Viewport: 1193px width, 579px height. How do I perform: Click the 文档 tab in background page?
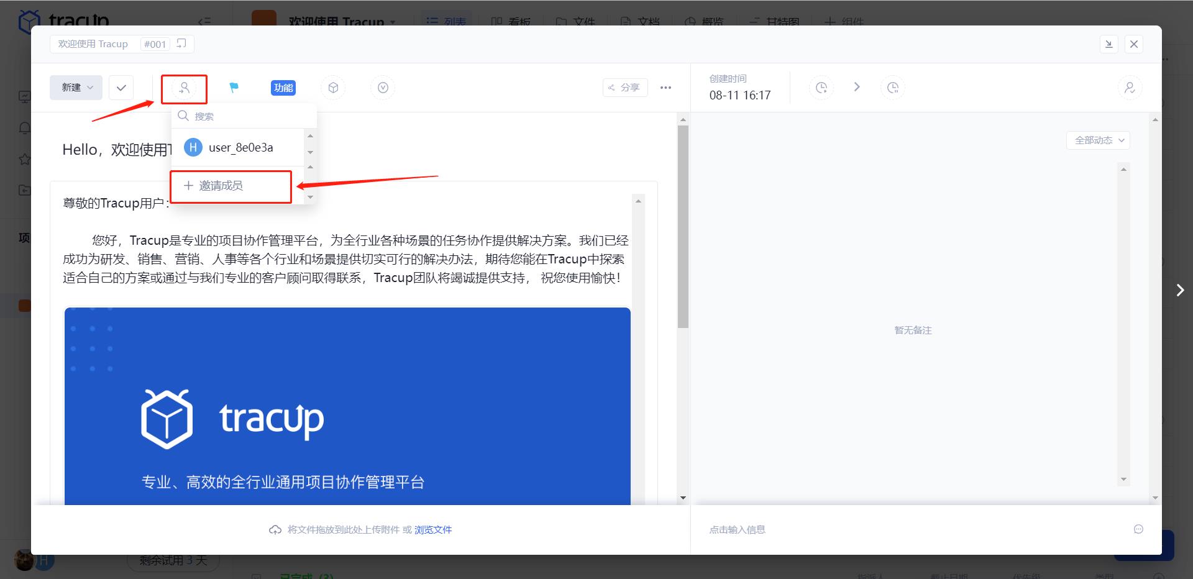(x=640, y=22)
